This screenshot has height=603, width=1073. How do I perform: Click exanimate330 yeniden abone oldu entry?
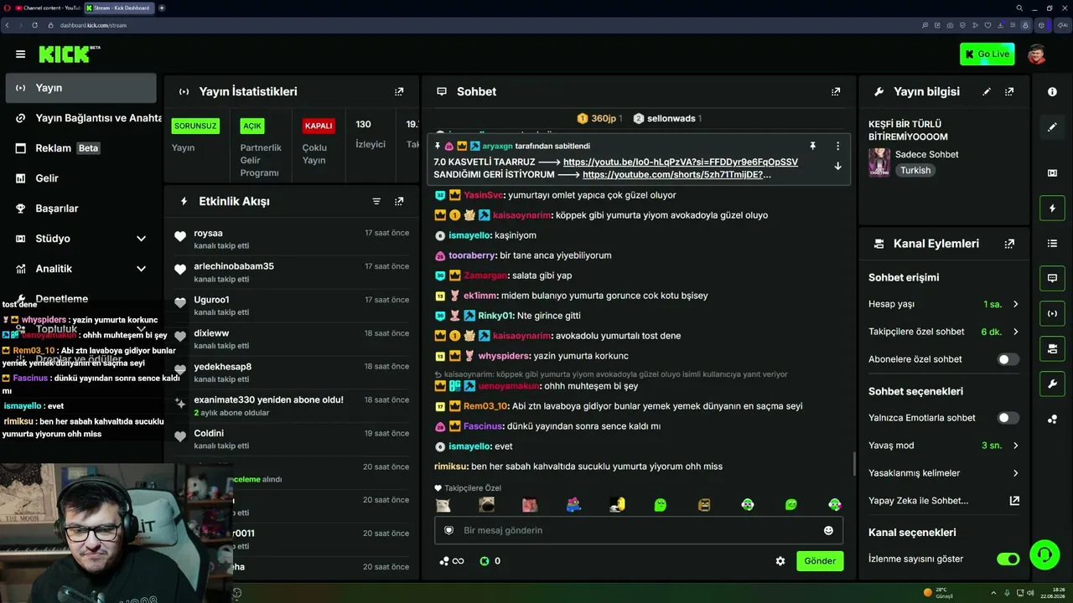tap(292, 406)
